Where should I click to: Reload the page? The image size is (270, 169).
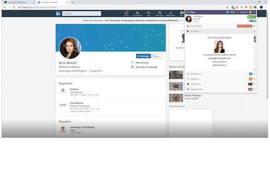13,7
